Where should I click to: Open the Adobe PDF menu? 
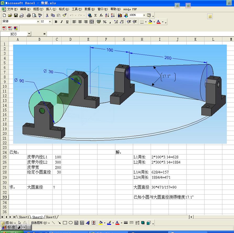[x=130, y=9]
